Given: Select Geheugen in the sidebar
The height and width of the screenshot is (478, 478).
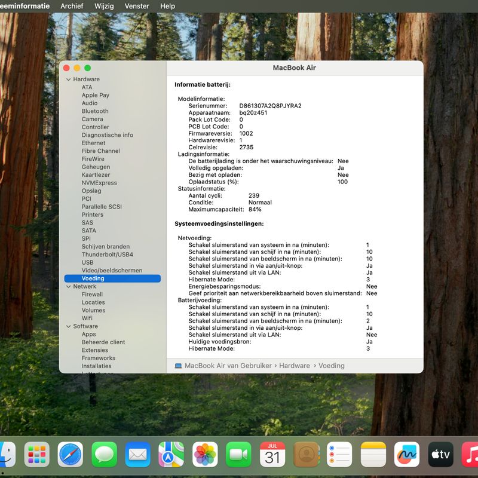Looking at the screenshot, I should [x=96, y=167].
